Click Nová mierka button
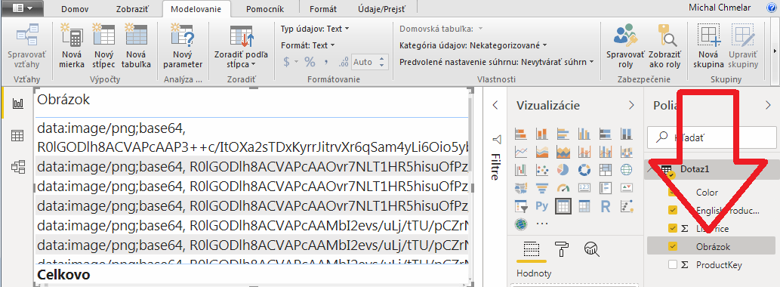780x287 pixels. 72,46
